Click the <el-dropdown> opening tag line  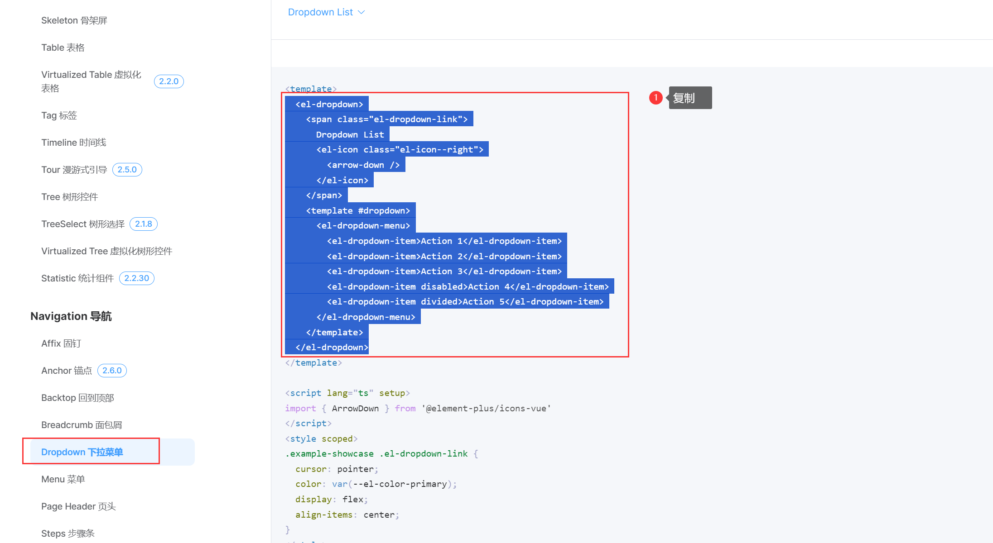click(x=329, y=104)
